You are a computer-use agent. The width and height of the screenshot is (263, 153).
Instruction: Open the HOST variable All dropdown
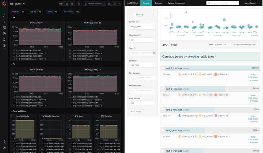[x=57, y=12]
